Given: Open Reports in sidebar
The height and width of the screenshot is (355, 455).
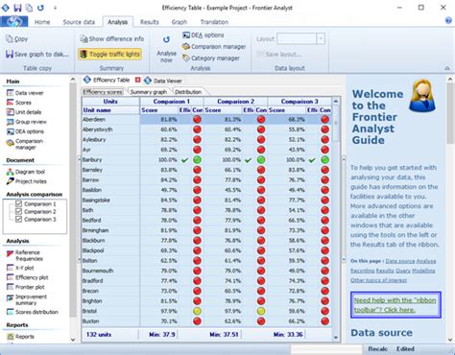Looking at the screenshot, I should (20, 337).
